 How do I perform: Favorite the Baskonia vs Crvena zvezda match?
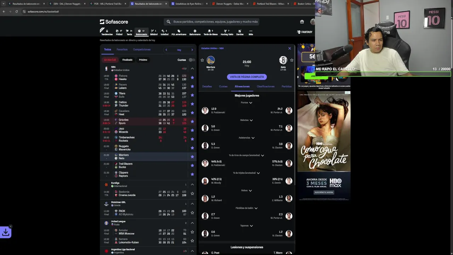192,193
